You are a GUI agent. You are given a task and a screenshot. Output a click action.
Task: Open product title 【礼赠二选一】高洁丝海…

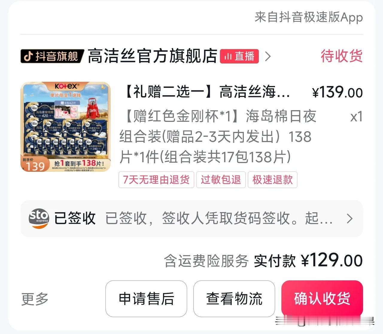[206, 91]
